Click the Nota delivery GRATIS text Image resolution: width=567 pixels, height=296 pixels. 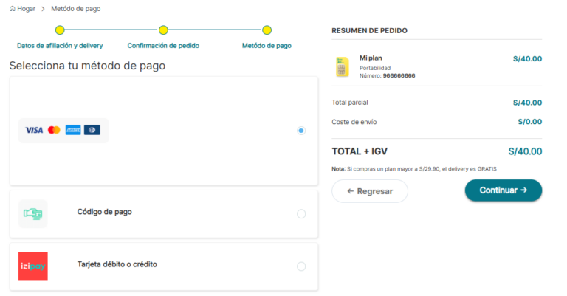pos(414,169)
